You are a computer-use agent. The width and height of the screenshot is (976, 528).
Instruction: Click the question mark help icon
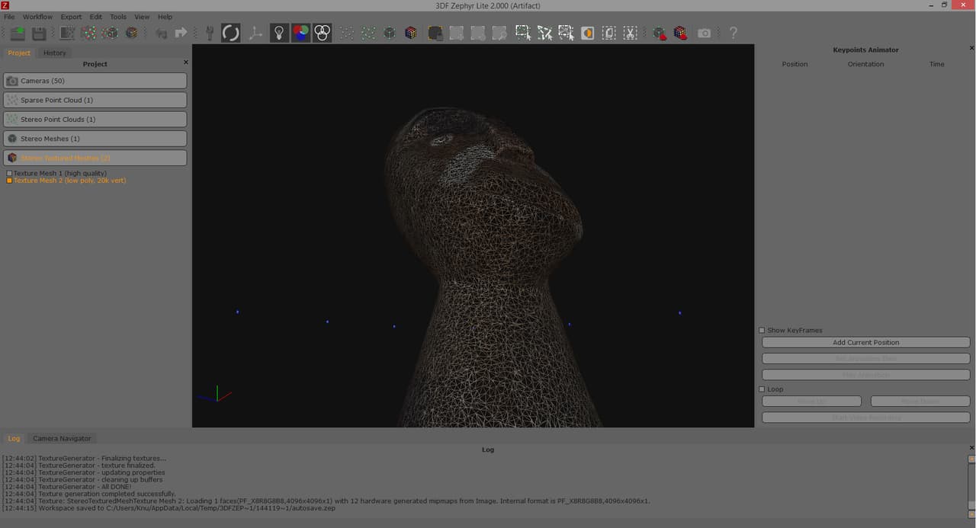pos(734,34)
